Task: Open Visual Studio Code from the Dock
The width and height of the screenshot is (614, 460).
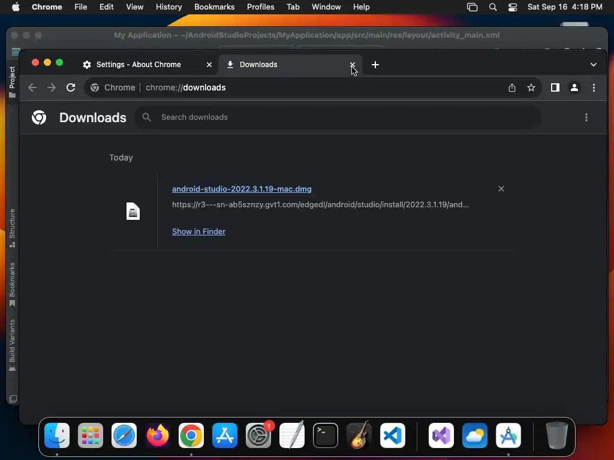Action: point(393,435)
